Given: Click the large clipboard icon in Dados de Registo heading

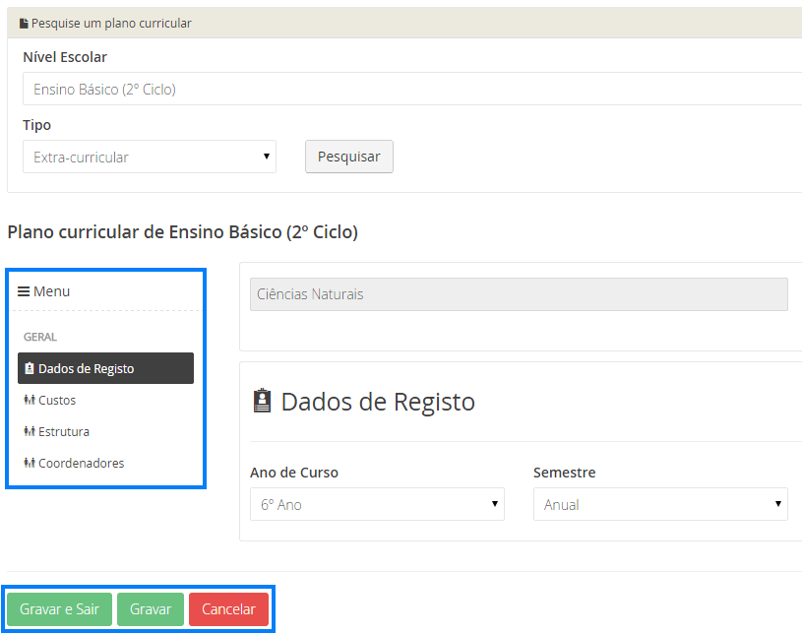Looking at the screenshot, I should [262, 402].
